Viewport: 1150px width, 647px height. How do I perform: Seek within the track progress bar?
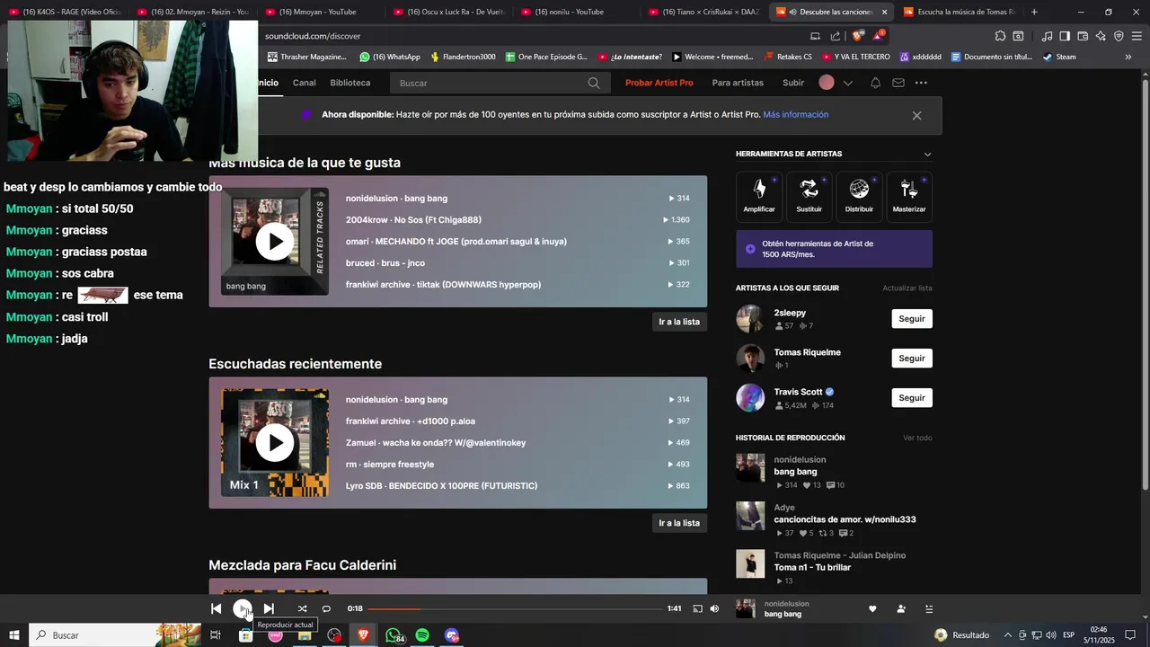(515, 608)
